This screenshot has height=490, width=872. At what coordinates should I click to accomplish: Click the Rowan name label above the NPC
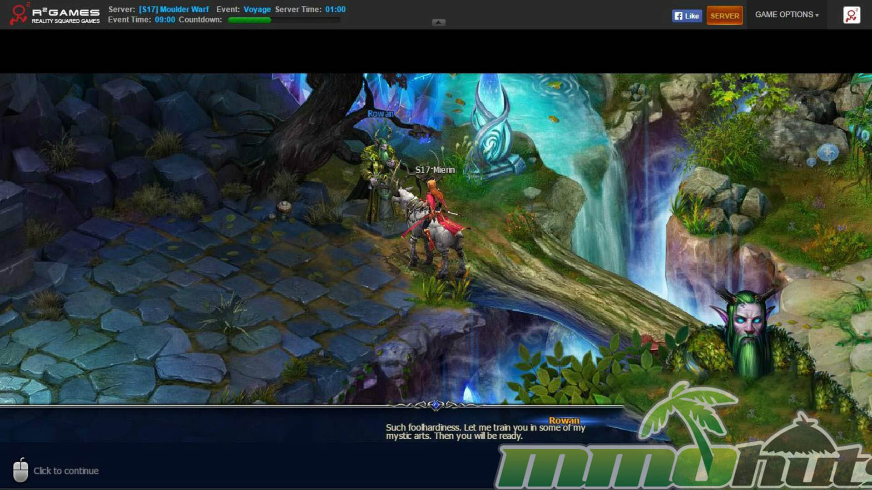380,114
